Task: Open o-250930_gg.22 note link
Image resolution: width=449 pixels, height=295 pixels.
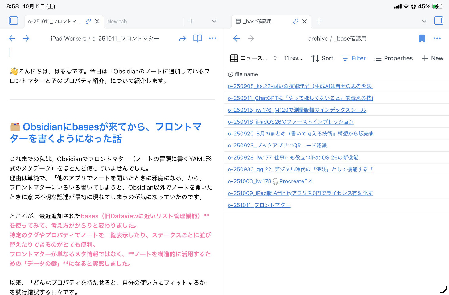Action: (300, 169)
